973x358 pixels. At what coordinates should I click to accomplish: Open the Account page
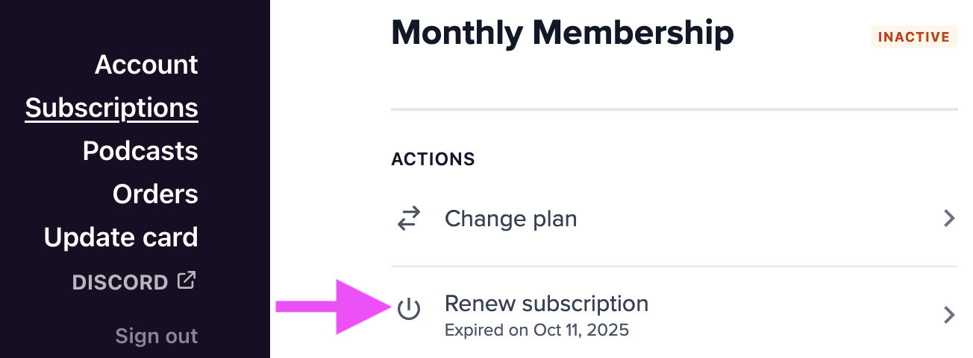click(146, 65)
